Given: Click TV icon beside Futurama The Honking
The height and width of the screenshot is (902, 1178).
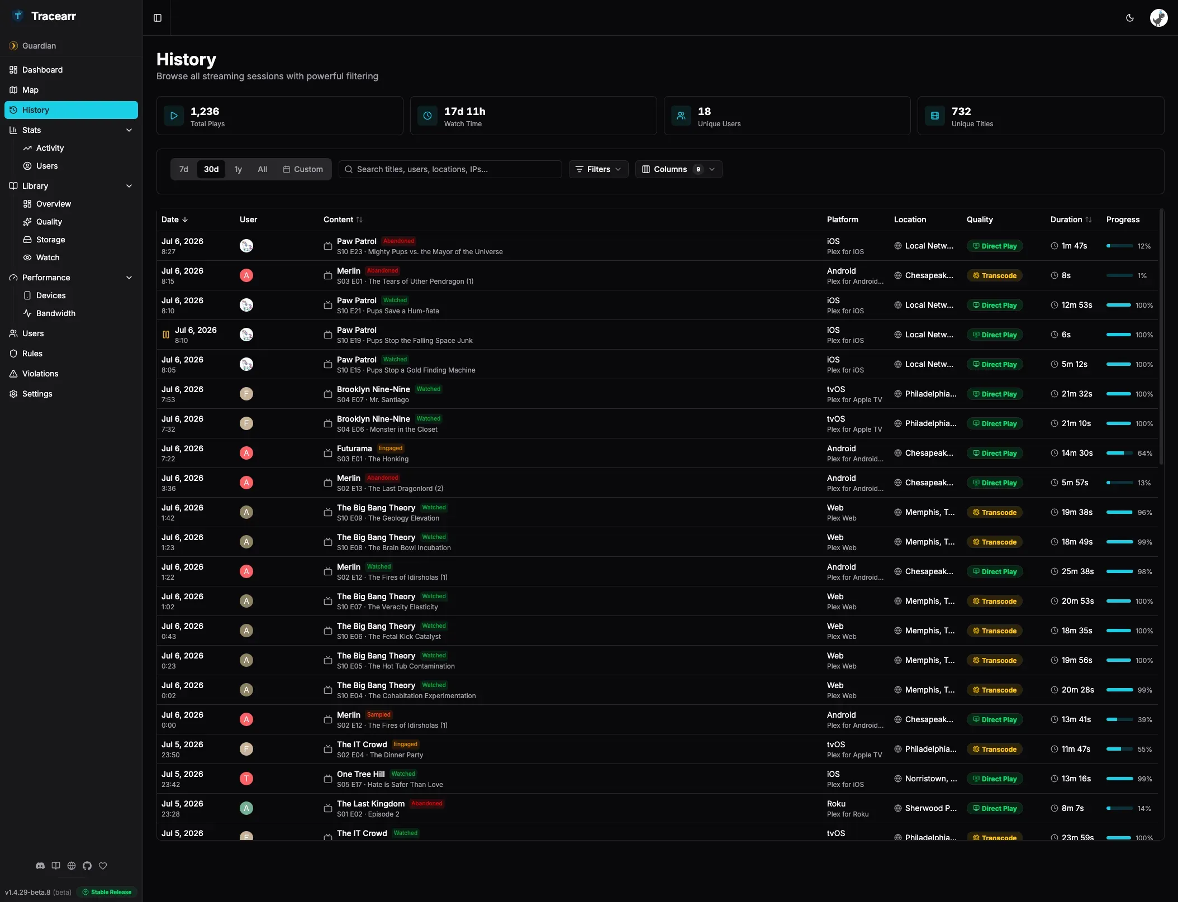Looking at the screenshot, I should [x=328, y=453].
